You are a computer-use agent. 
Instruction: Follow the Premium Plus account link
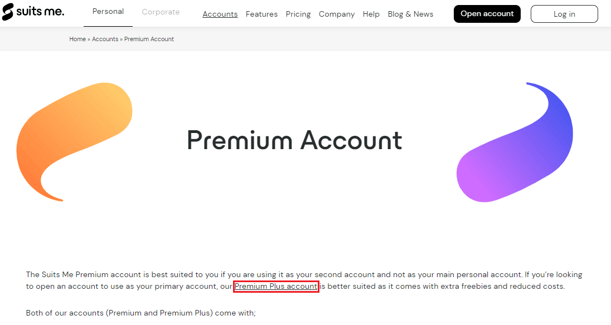[x=276, y=287]
